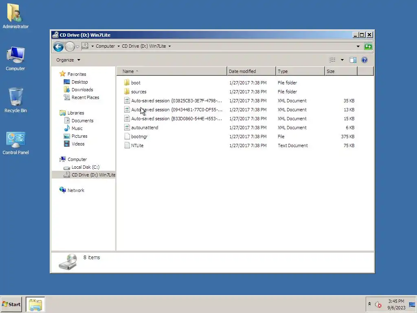Open Desktop under Favorites

(79, 82)
